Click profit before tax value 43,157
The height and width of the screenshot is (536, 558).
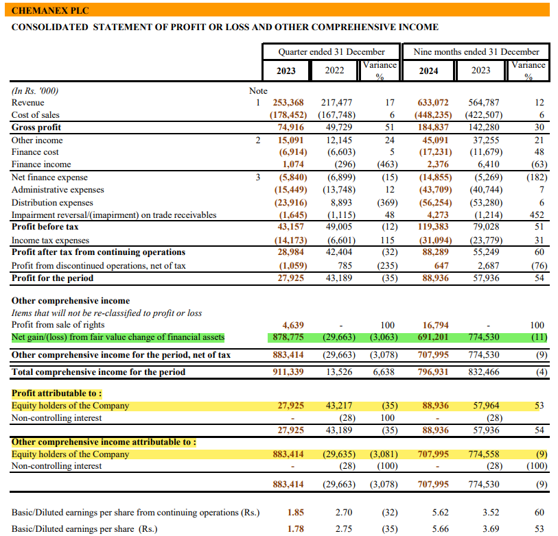(291, 227)
